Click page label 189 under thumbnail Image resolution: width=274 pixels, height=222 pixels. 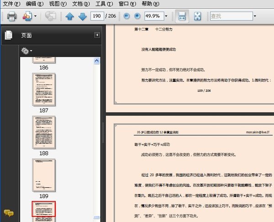point(44,196)
